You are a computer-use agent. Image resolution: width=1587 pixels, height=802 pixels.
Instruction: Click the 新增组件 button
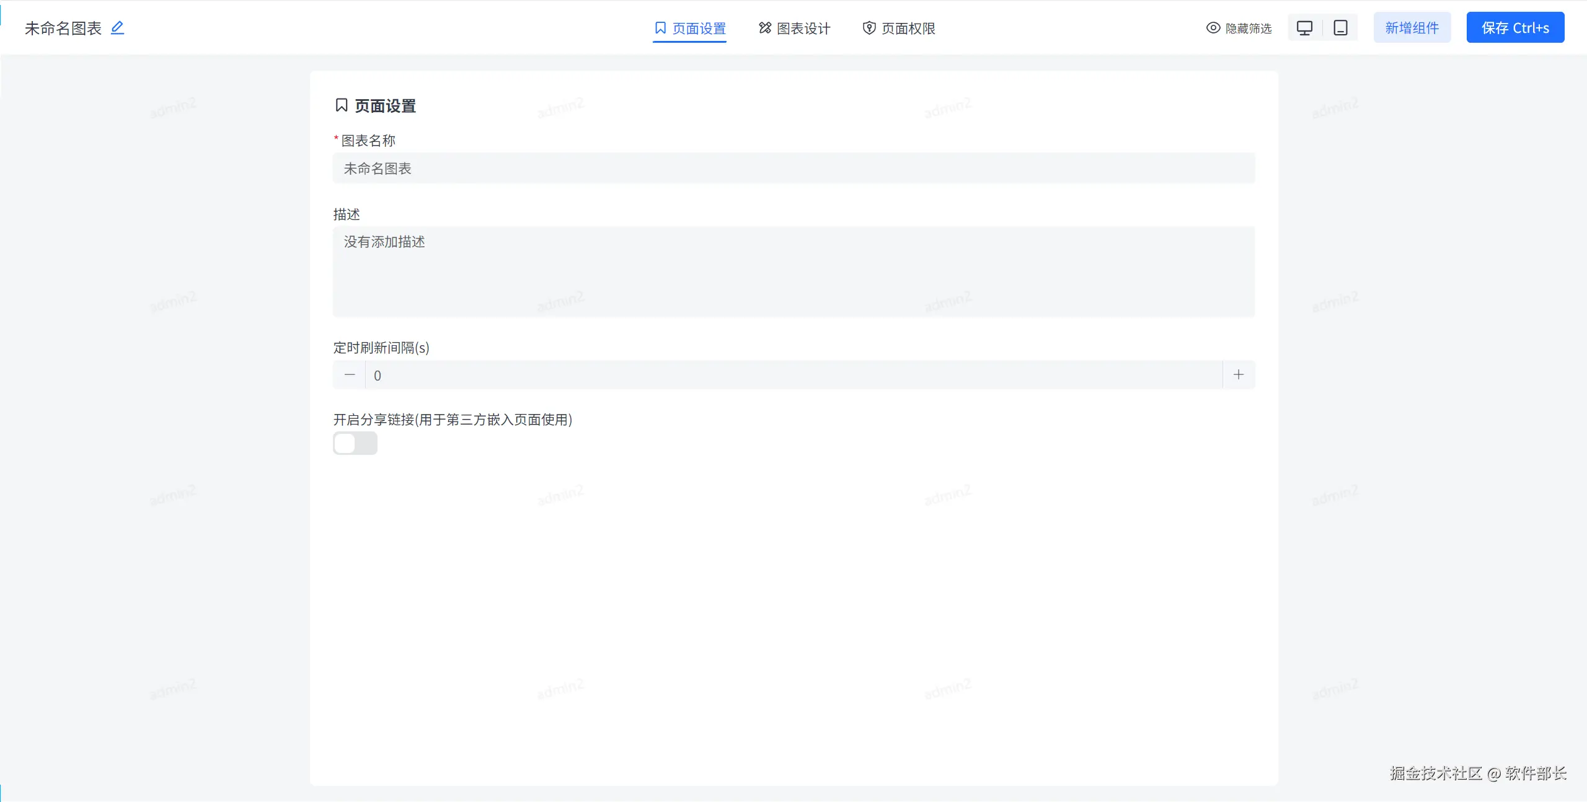[1412, 28]
